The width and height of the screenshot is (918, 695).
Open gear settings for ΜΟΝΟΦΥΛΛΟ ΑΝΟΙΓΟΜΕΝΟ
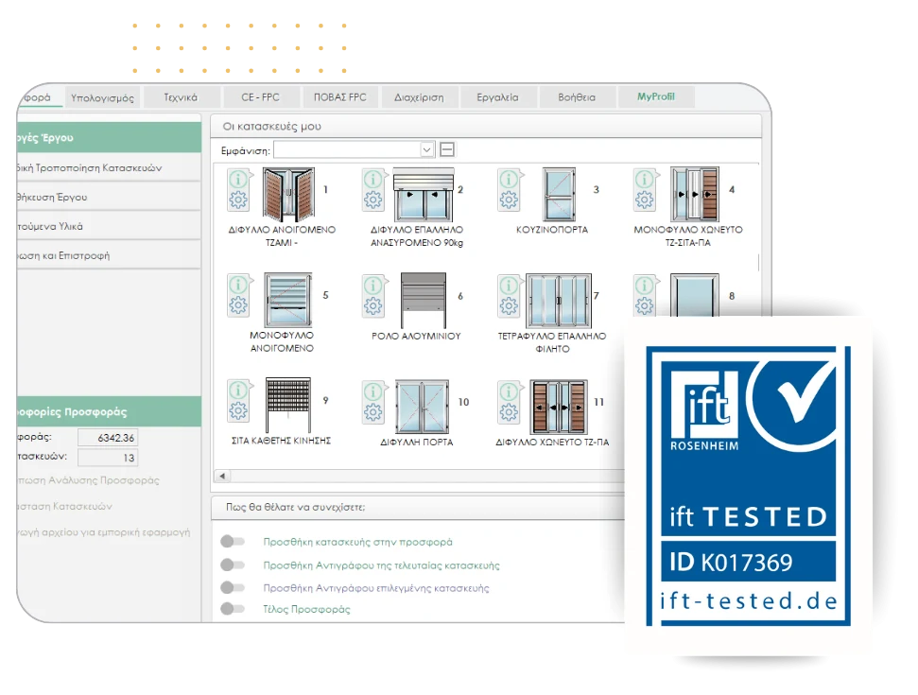click(x=238, y=305)
